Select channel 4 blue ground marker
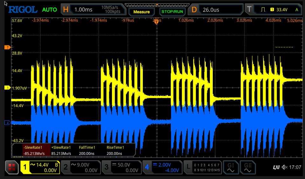 coord(7,123)
